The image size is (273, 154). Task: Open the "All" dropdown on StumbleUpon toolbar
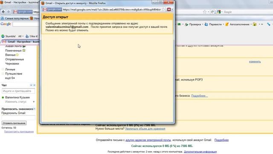(x=21, y=36)
